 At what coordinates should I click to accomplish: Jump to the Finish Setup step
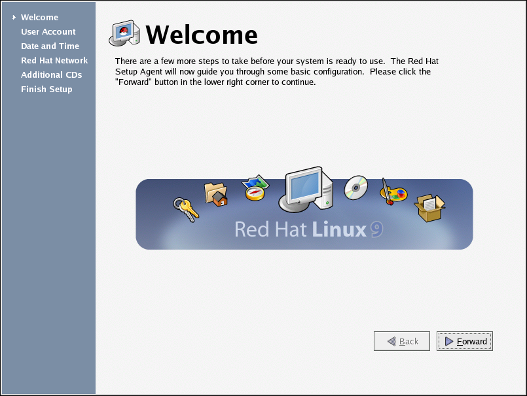tap(46, 90)
